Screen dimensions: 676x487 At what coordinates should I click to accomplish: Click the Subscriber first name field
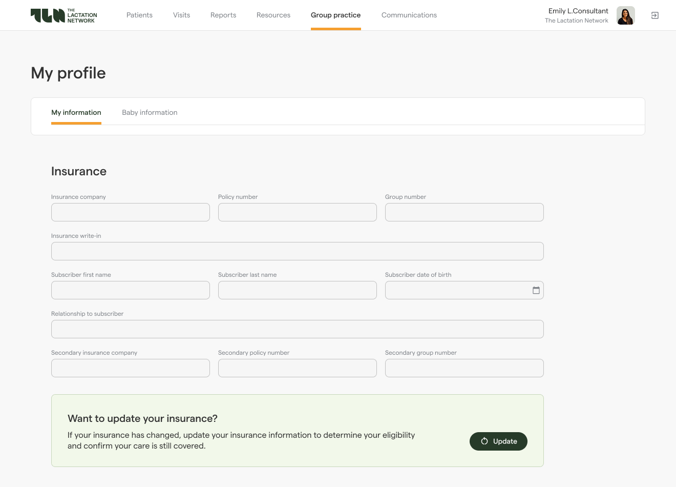pyautogui.click(x=131, y=290)
